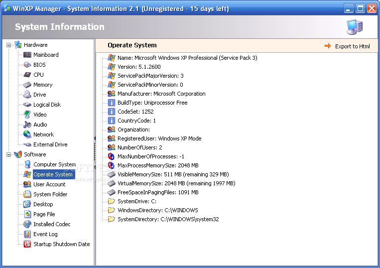Select the CPU tree entry

click(38, 75)
